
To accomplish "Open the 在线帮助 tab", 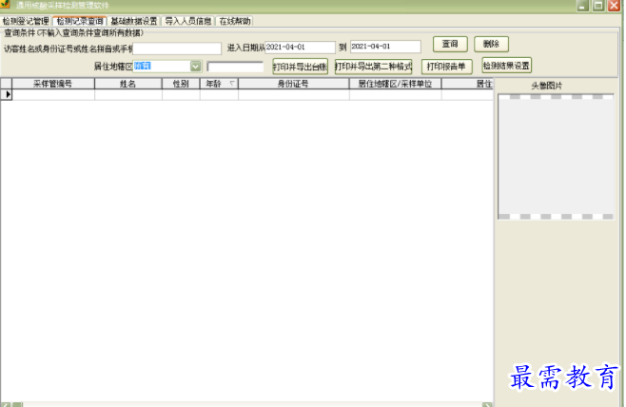I will pyautogui.click(x=235, y=21).
